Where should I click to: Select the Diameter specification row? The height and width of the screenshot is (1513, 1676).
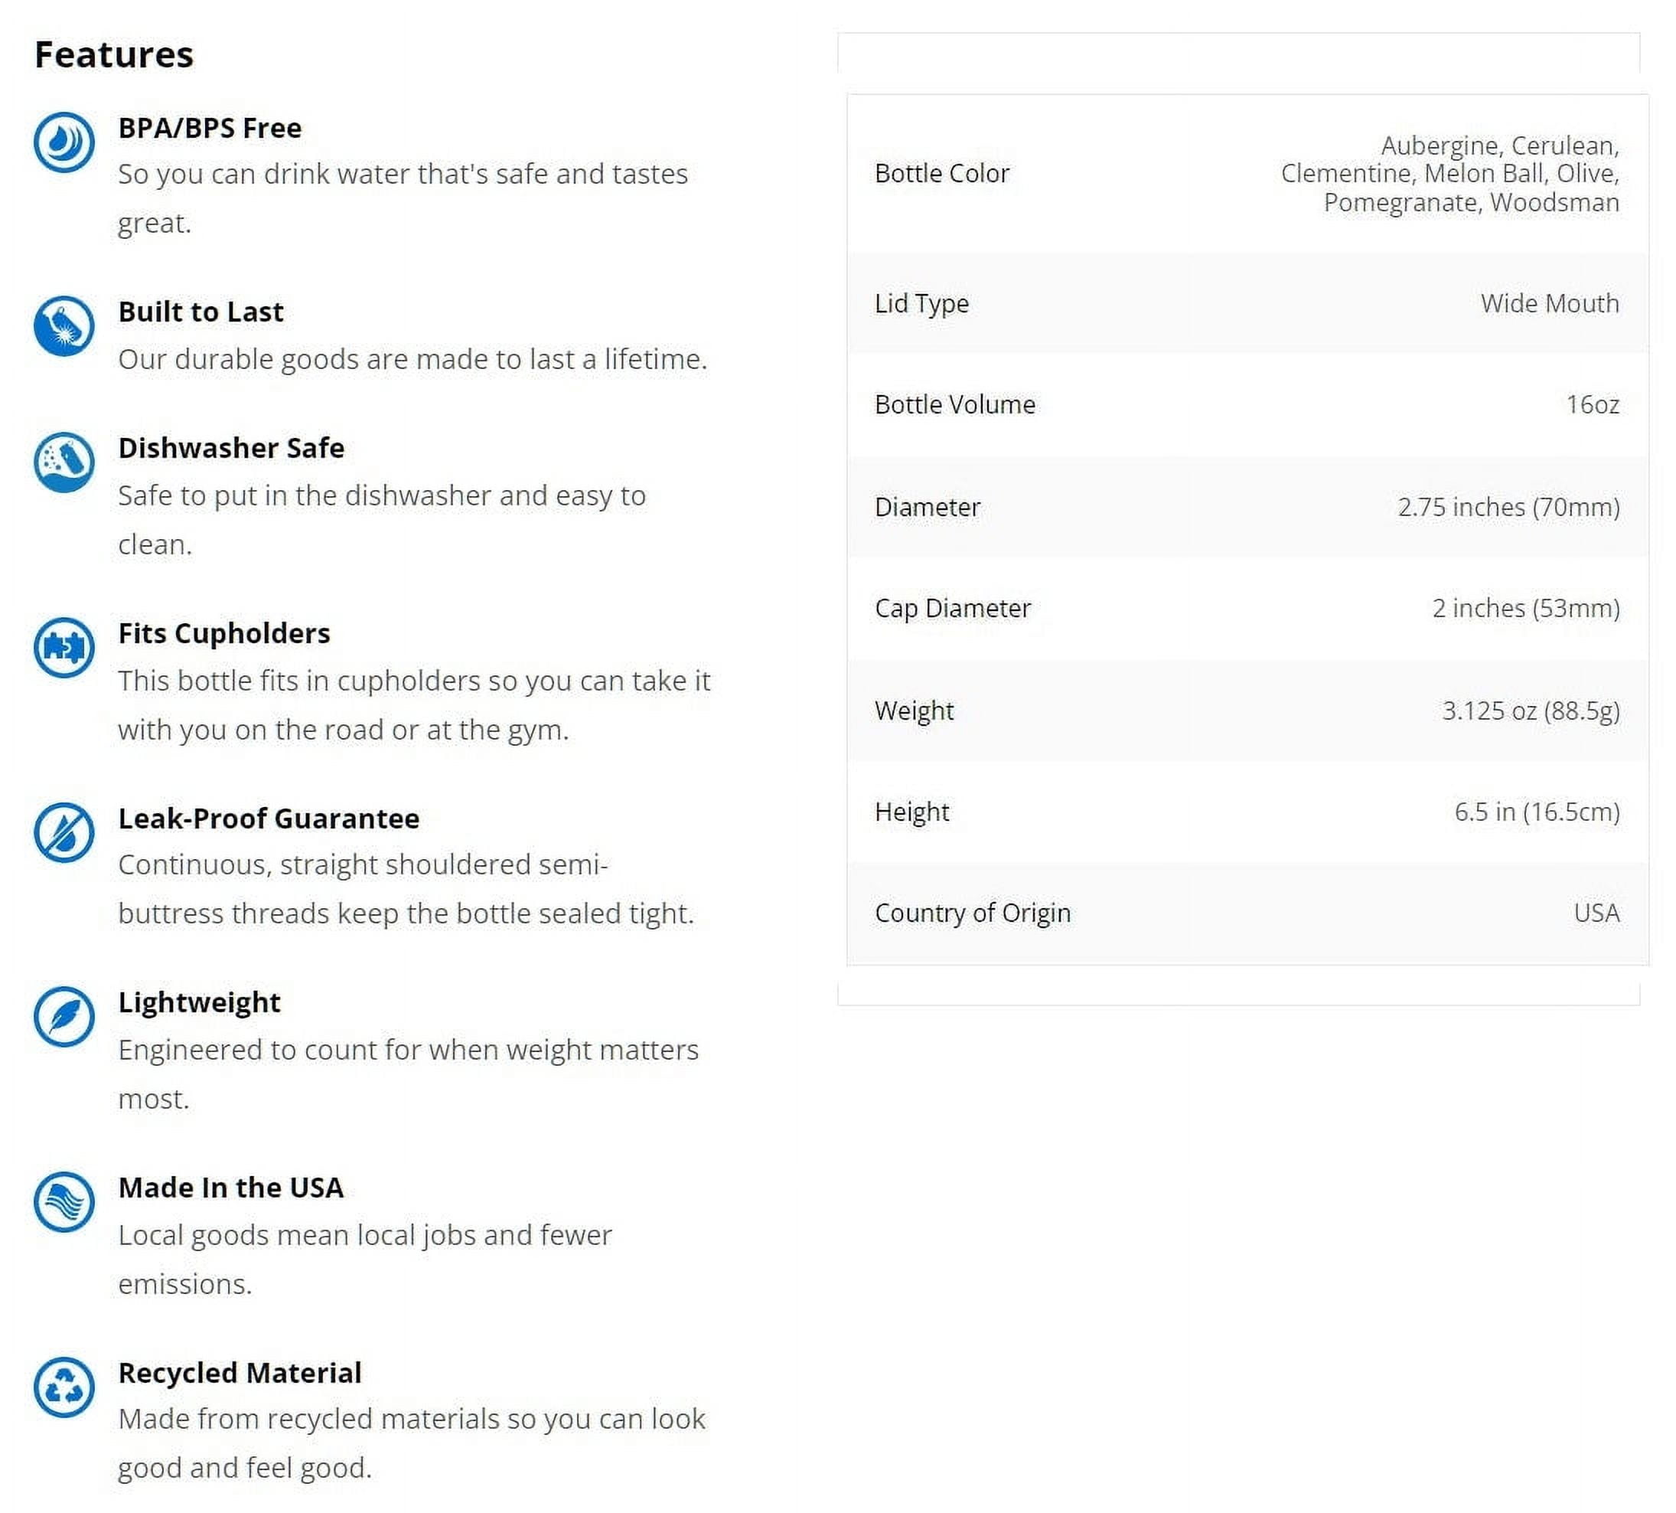pyautogui.click(x=1247, y=507)
